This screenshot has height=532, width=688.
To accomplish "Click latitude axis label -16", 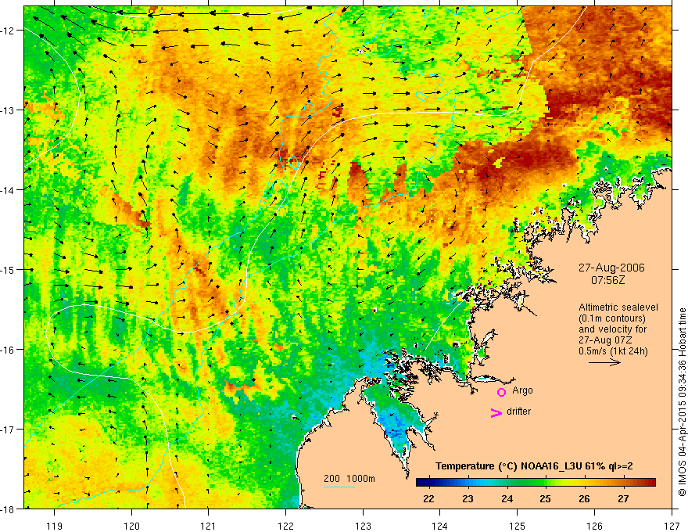I will (8, 350).
